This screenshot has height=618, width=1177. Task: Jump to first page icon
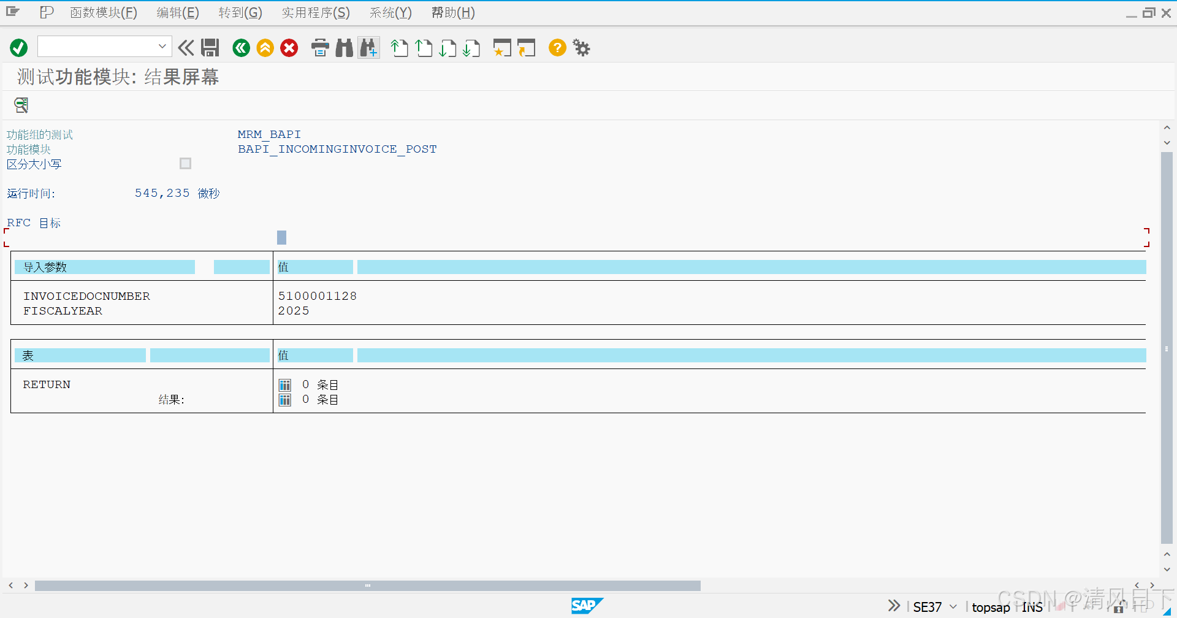coord(399,47)
